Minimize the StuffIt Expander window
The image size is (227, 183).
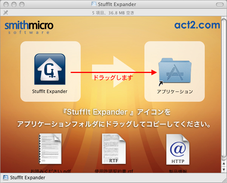pyautogui.click(x=14, y=5)
